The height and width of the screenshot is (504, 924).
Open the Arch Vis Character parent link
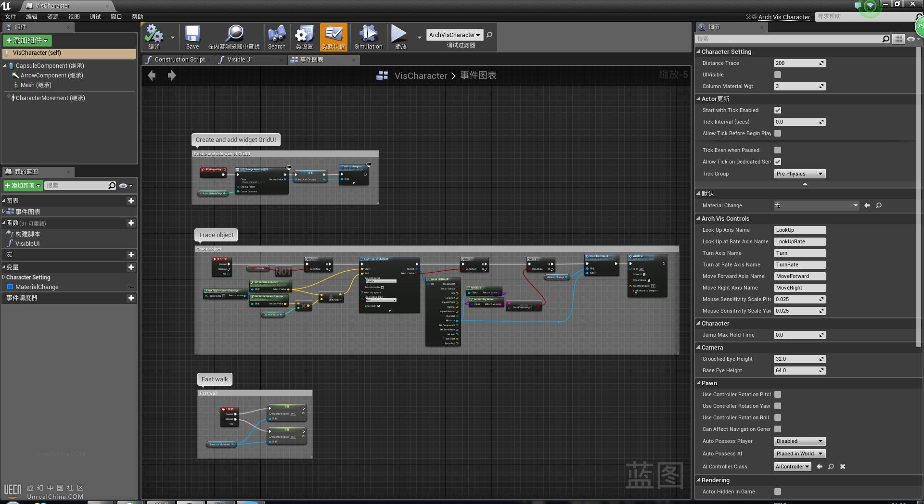coord(784,17)
